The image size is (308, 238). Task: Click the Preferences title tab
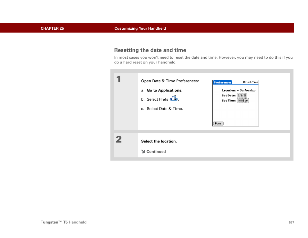click(222, 83)
